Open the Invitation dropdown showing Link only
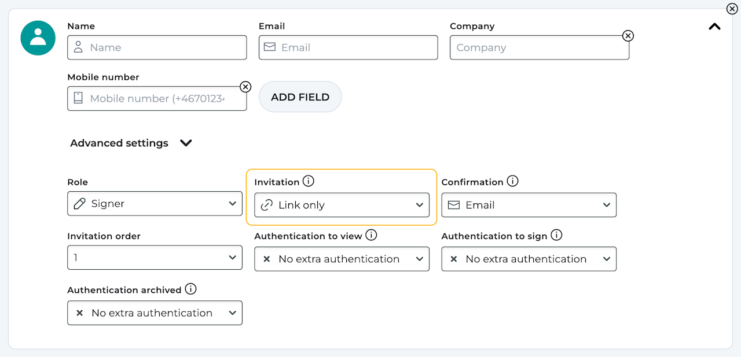Screen dimensions: 741x357 [x=342, y=205]
